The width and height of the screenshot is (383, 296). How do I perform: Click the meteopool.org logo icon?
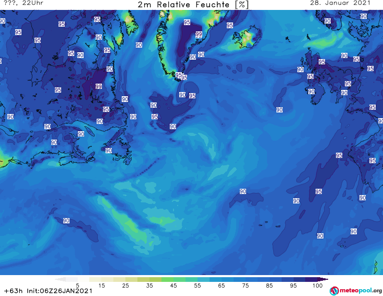pyautogui.click(x=334, y=291)
